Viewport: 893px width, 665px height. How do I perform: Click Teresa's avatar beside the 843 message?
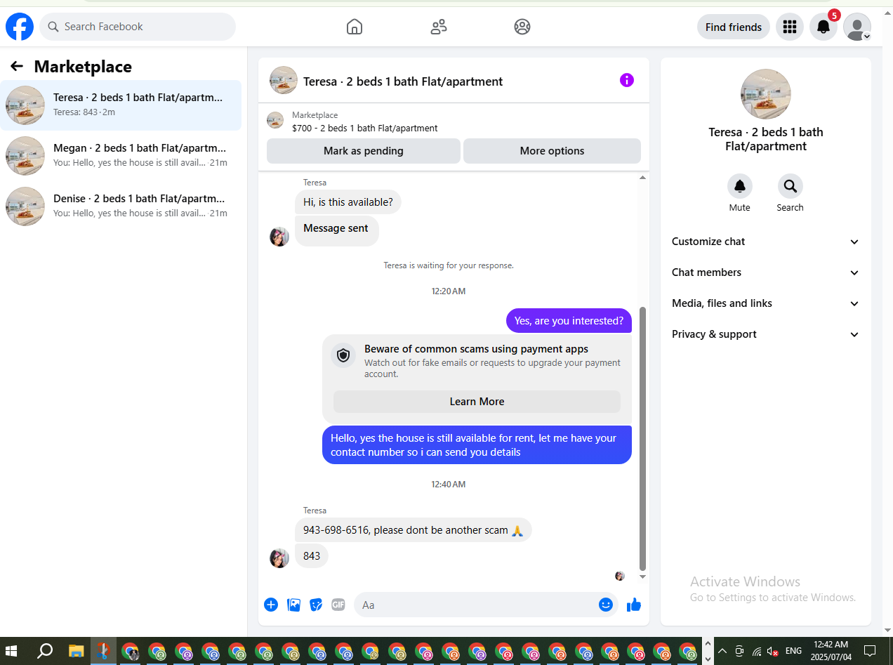279,558
